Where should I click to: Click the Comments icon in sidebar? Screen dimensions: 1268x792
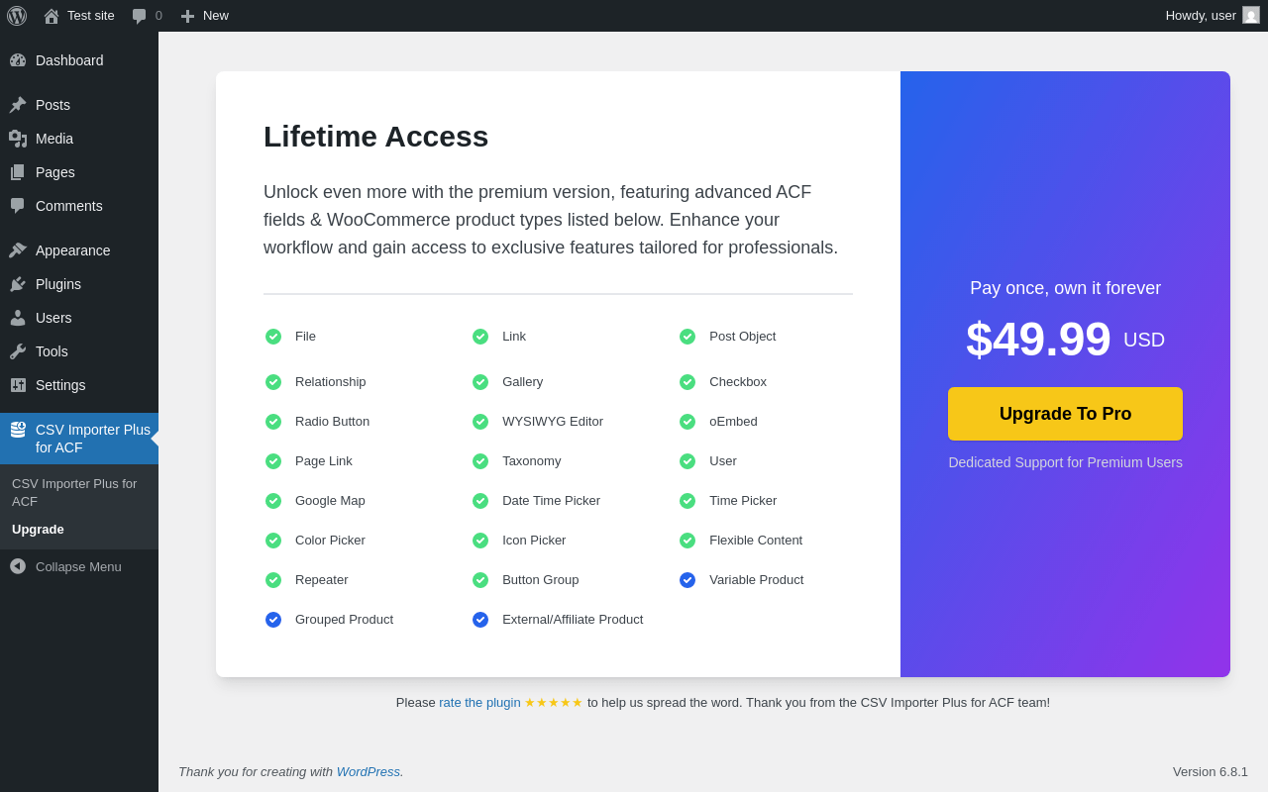(x=18, y=206)
